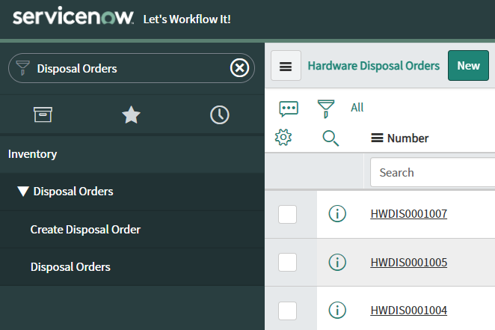Image resolution: width=495 pixels, height=330 pixels.
Task: Open the Favorites star tab
Action: pos(131,114)
